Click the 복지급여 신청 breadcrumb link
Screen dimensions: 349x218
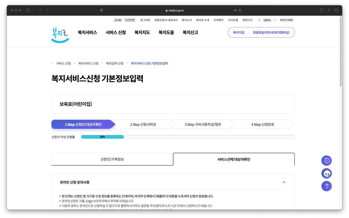pos(115,63)
